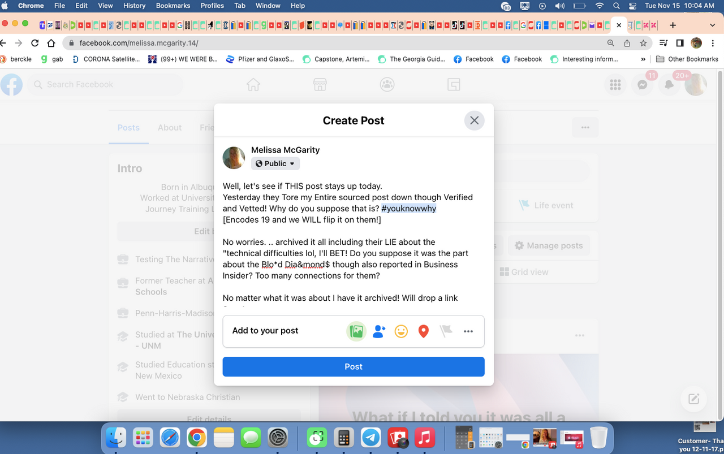Open the History menu
The width and height of the screenshot is (724, 454).
tap(134, 6)
